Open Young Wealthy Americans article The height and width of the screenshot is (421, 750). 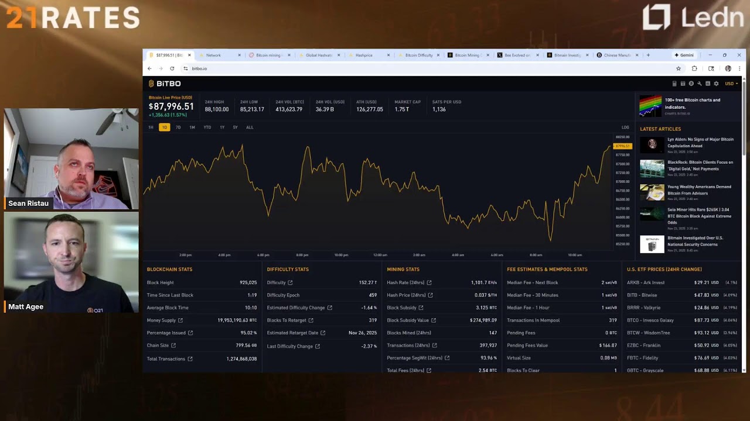(x=699, y=190)
